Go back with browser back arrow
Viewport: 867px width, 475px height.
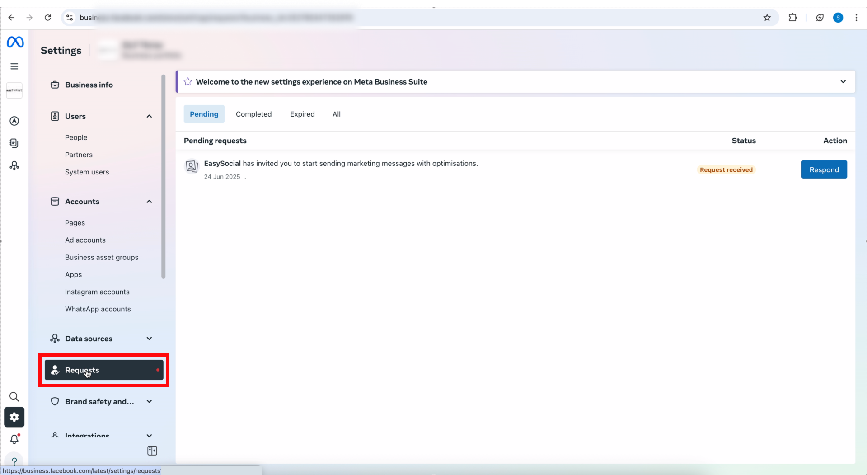pyautogui.click(x=11, y=18)
